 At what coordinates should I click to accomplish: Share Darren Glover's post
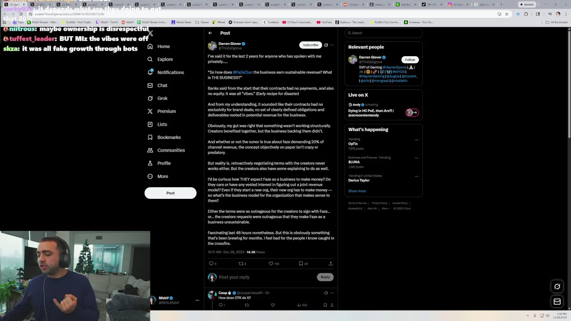pyautogui.click(x=331, y=263)
